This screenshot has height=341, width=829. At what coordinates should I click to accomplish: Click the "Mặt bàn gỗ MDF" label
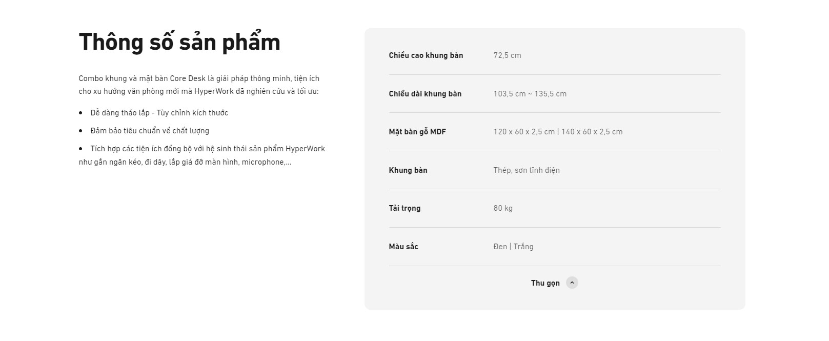tap(417, 132)
